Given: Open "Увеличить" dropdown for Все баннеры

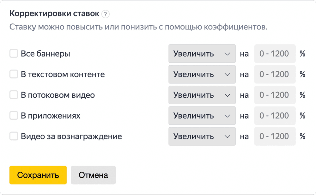Looking at the screenshot, I should [202, 54].
